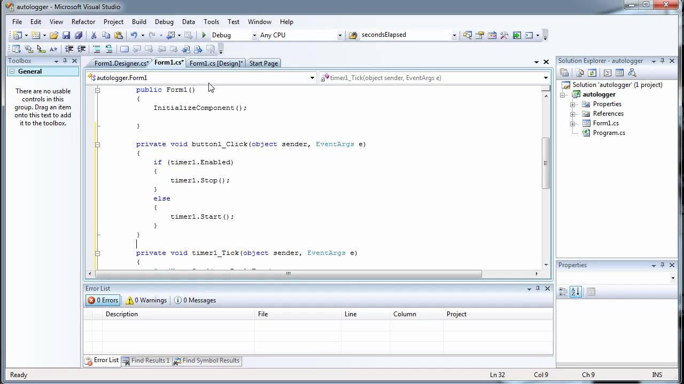Open the Tools menu

[211, 22]
